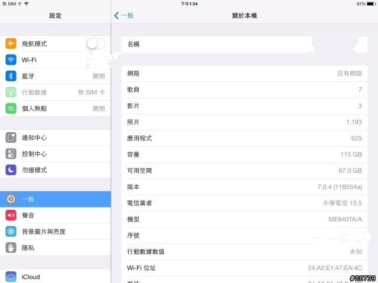Tap the Airplane Mode (飛航模式) orange icon

11,44
